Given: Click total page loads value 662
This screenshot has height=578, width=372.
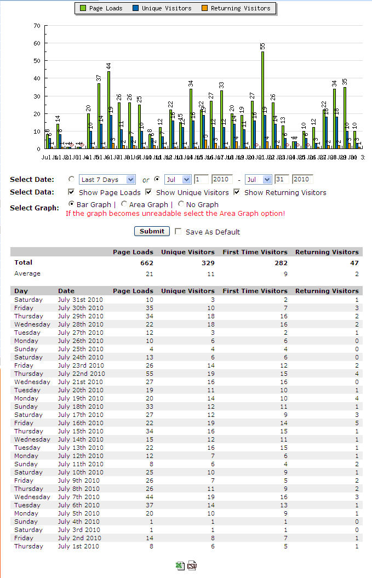Looking at the screenshot, I should pos(147,263).
